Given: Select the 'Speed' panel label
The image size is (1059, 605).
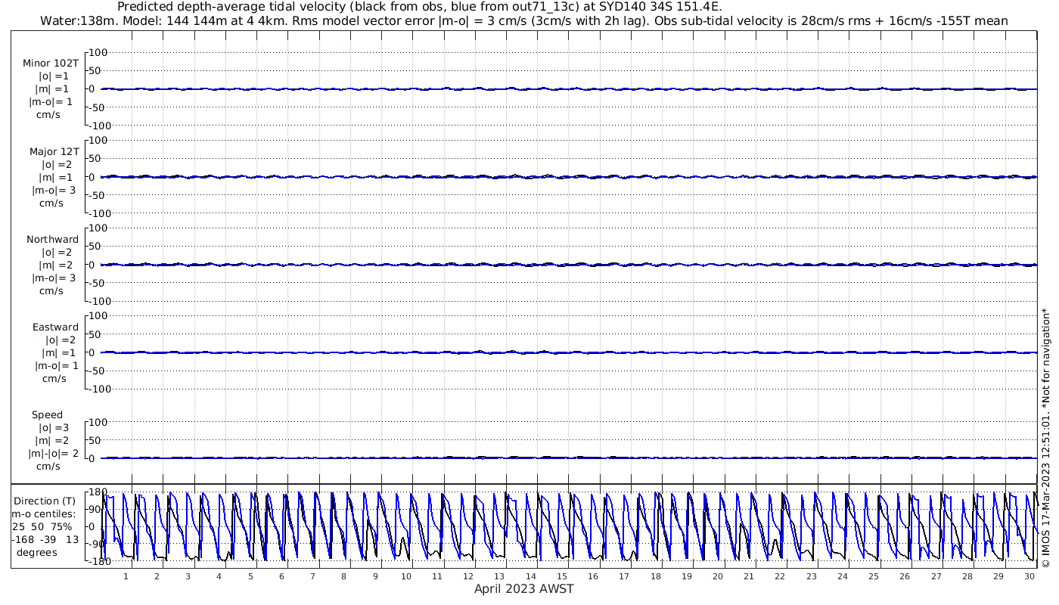Looking at the screenshot, I should click(x=48, y=415).
